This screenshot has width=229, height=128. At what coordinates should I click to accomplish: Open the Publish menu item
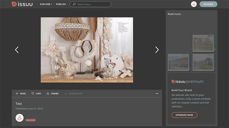tap(61, 4)
